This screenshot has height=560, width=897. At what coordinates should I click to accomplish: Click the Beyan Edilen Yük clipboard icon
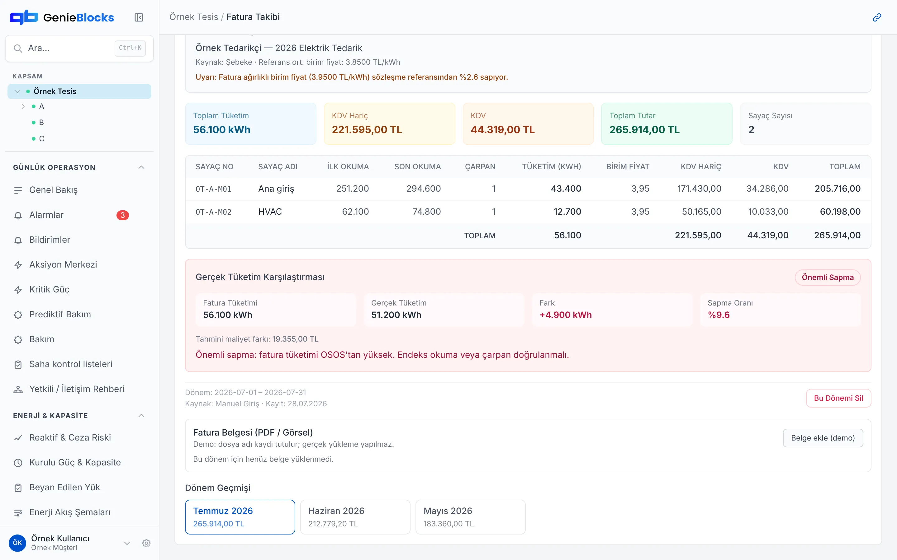pos(18,488)
